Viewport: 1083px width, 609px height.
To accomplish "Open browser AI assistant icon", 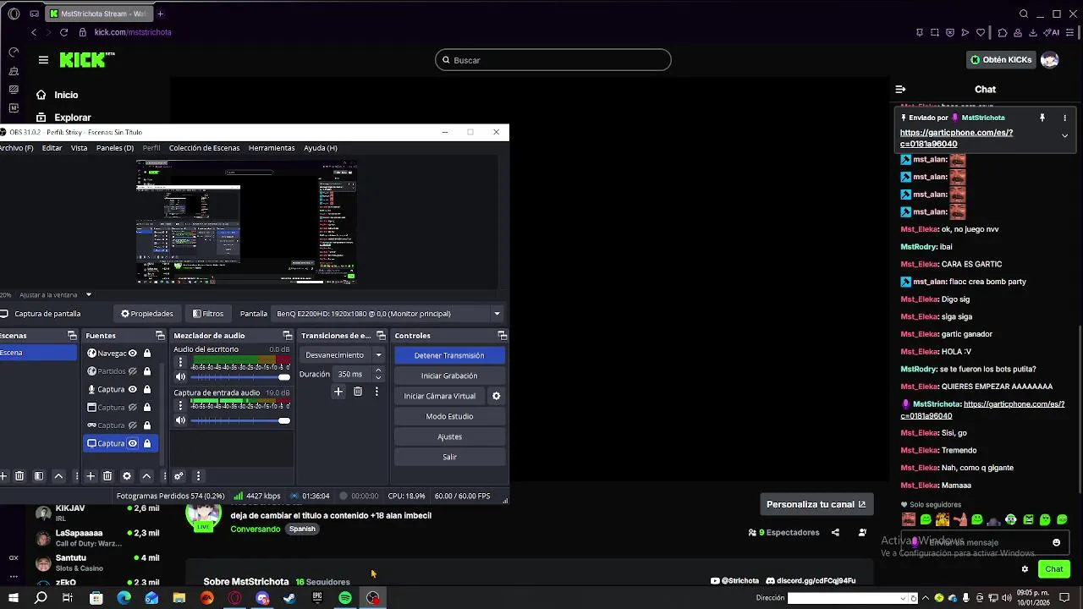I will click(1052, 32).
